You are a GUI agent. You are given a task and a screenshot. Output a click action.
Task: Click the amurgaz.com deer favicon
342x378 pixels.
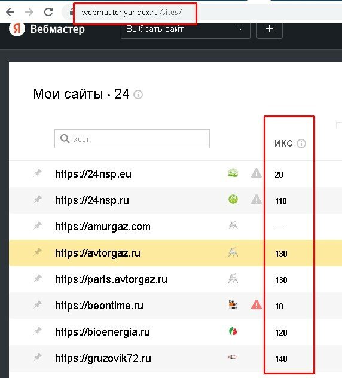pyautogui.click(x=233, y=225)
